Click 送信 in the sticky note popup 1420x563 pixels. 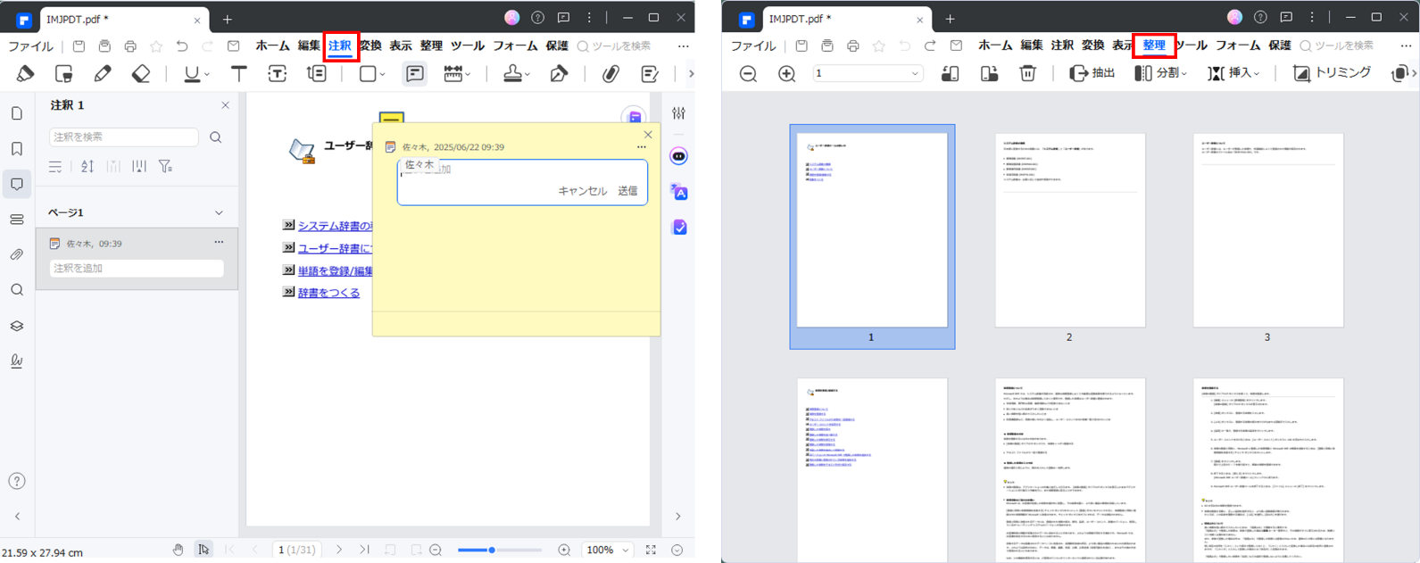627,191
